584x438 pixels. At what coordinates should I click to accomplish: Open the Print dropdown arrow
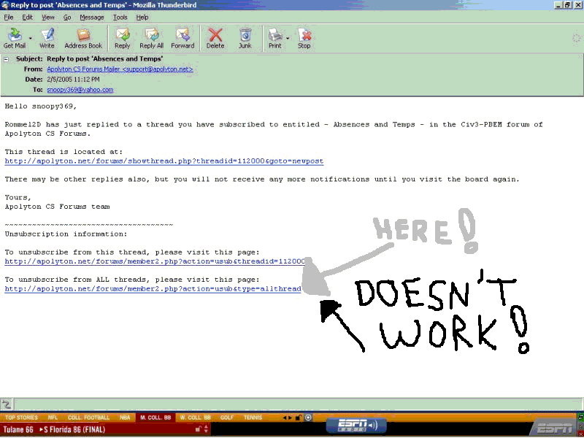click(x=288, y=36)
